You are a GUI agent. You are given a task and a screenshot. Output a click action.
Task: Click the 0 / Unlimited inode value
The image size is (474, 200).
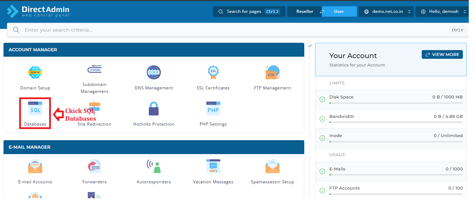pyautogui.click(x=448, y=136)
